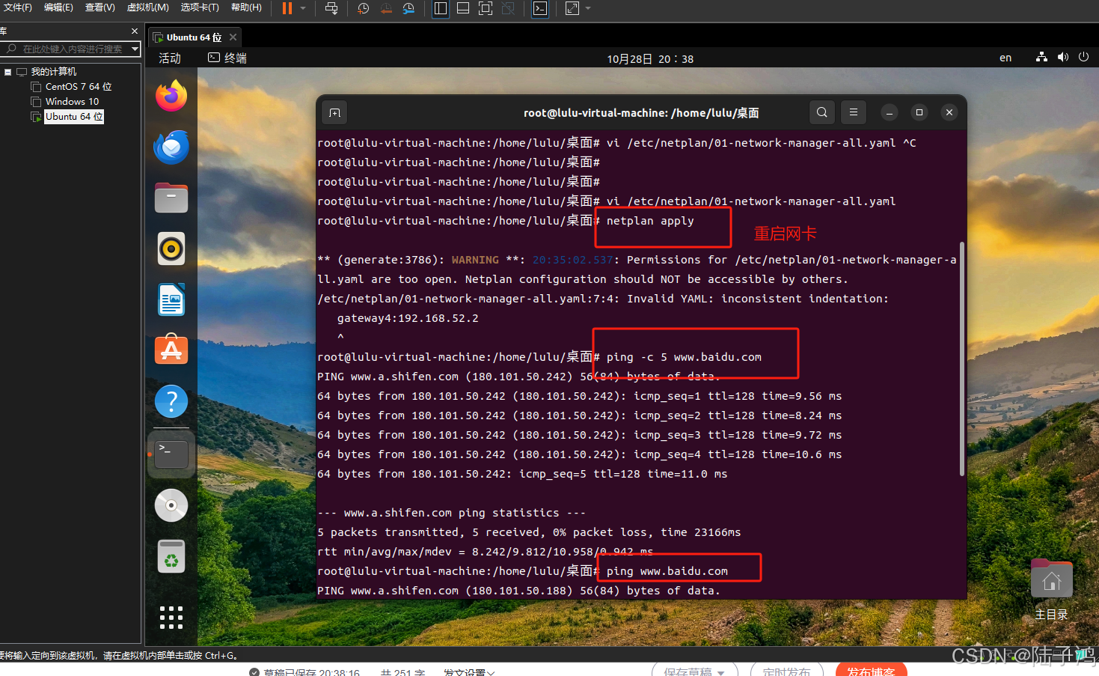Toggle the library sidebar visibility

[x=440, y=8]
